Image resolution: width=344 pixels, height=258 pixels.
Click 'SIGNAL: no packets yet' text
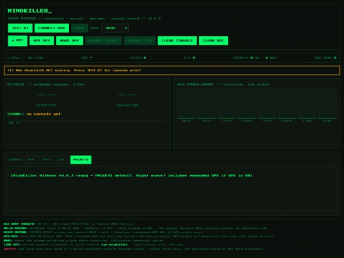34,114
